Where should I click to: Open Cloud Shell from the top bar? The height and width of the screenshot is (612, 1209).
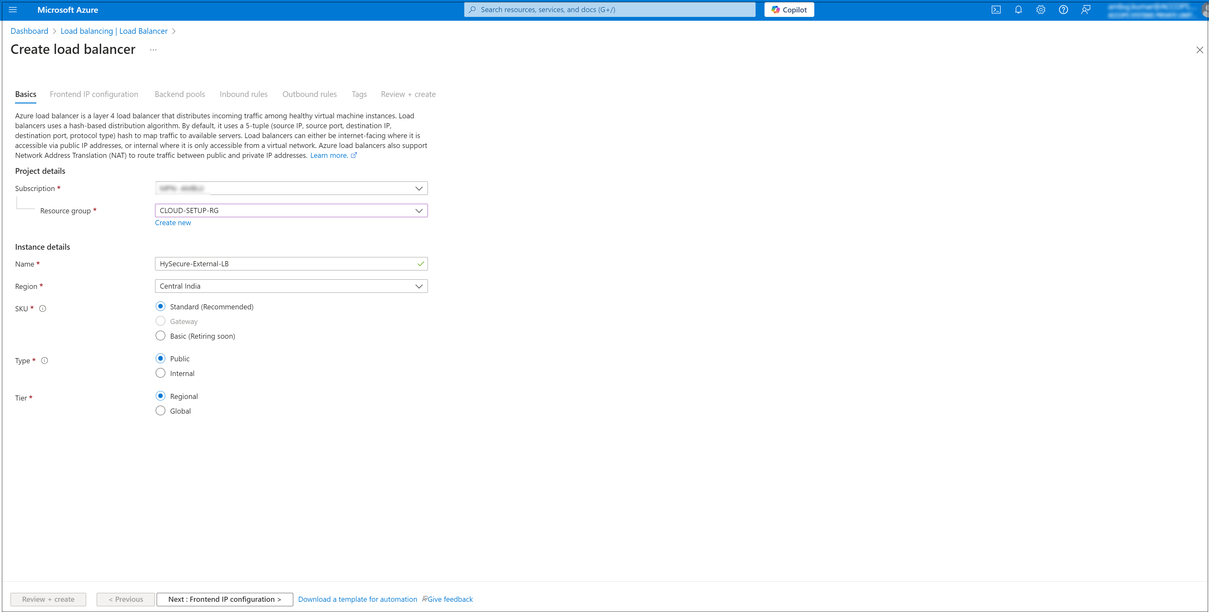click(996, 10)
